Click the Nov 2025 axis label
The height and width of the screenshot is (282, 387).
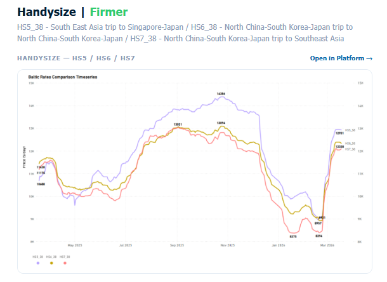(x=228, y=245)
